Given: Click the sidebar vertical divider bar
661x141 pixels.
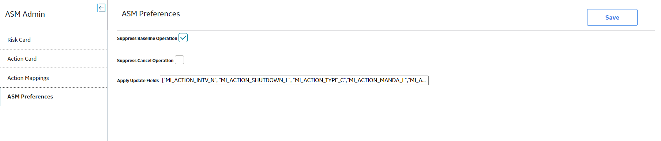Looking at the screenshot, I should pyautogui.click(x=107, y=70).
